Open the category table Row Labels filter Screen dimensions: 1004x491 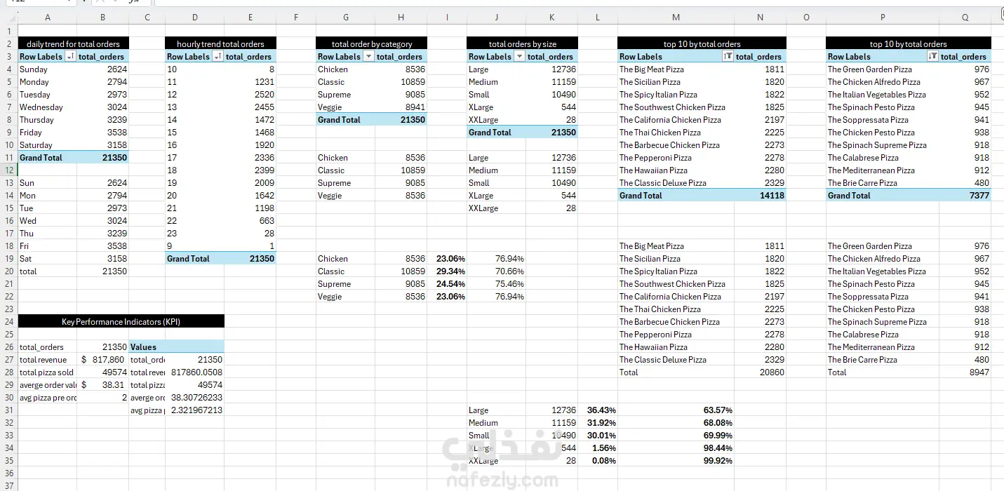[x=368, y=57]
